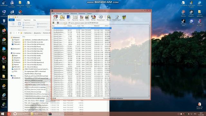This screenshot has width=206, height=116.
Task: Select Музыка in Explorer navigation pane
Action: point(15,64)
